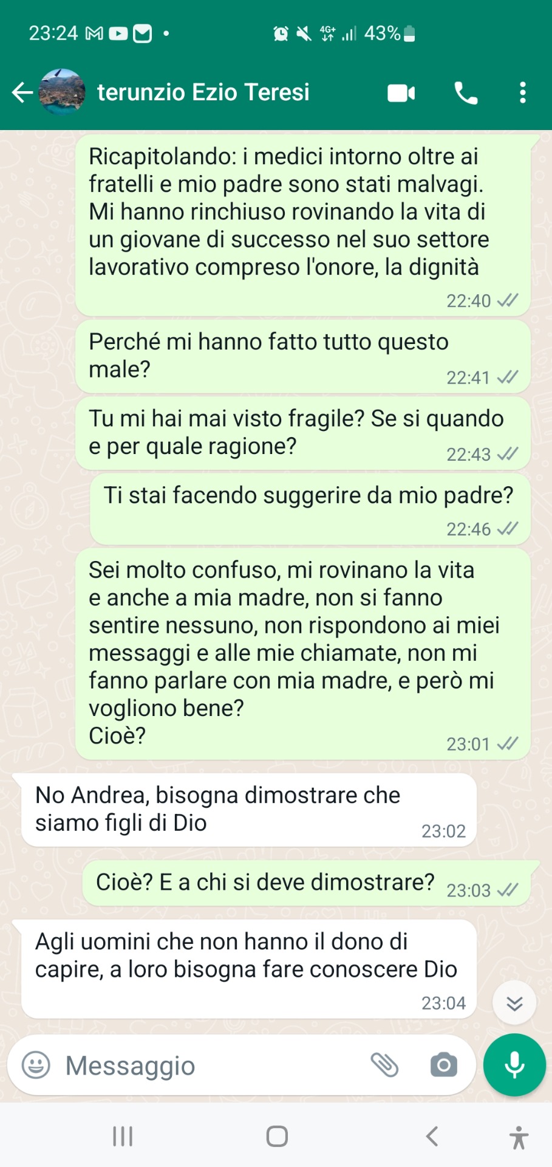Tap the "Ti stai facendo suggerire" message bubble
Viewport: 552px width, 1167px height.
[x=310, y=509]
